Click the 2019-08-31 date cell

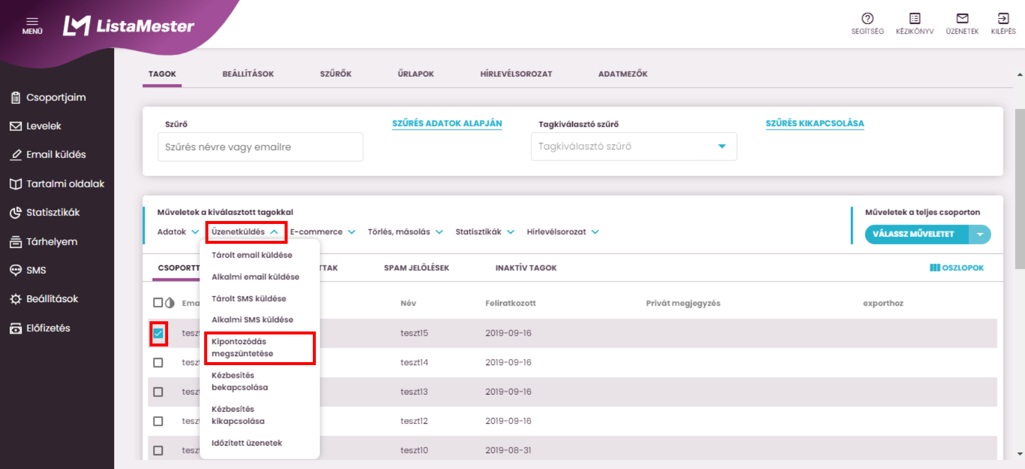[508, 450]
